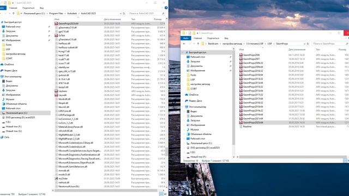Open Главная tab in GeomProps window

197,38
